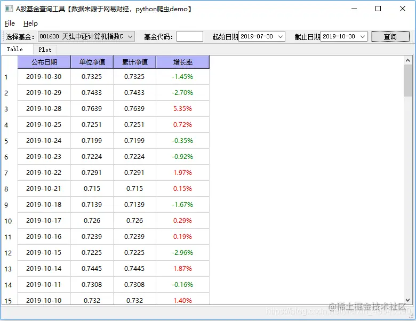
Task: Sort by 累计净值 column header
Action: coord(135,62)
